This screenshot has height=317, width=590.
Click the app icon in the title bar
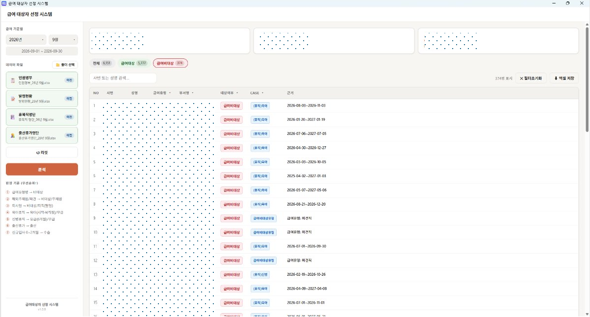[4, 3]
